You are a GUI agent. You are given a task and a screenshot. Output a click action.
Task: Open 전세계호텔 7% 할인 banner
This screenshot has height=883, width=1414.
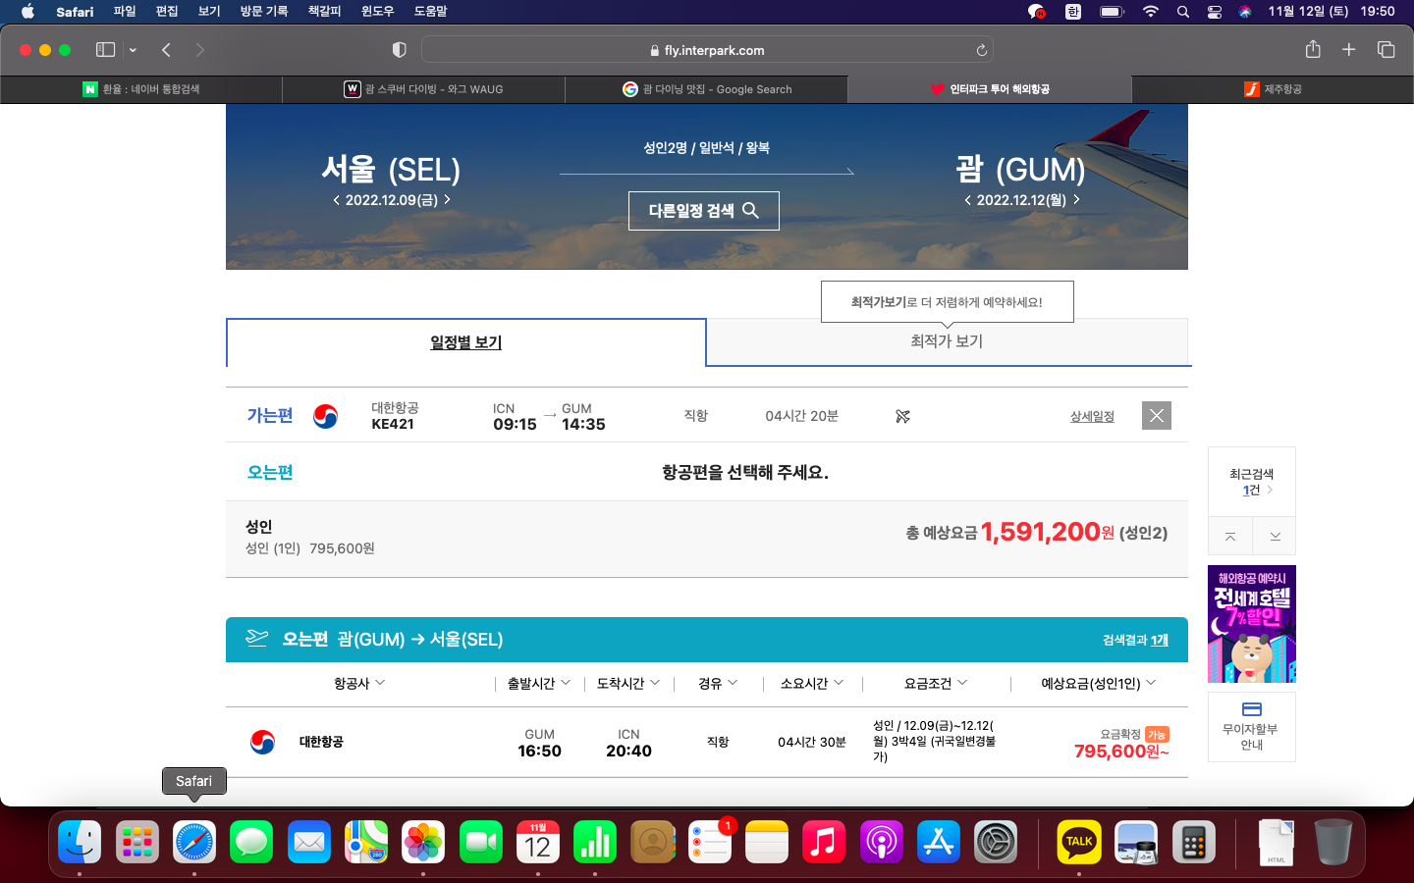click(x=1252, y=624)
